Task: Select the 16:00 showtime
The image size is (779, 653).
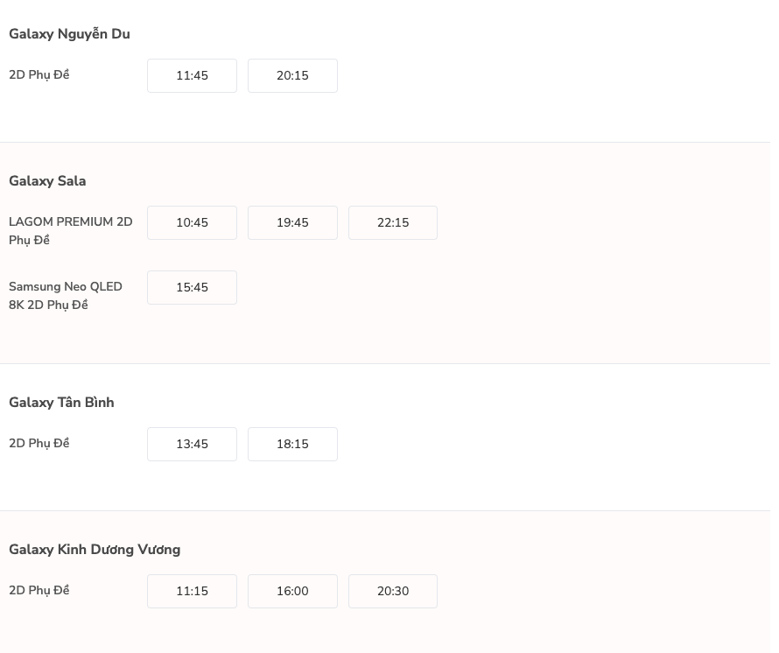Action: pyautogui.click(x=292, y=591)
